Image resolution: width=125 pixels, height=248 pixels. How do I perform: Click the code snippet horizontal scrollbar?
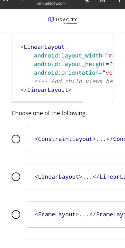47,102
